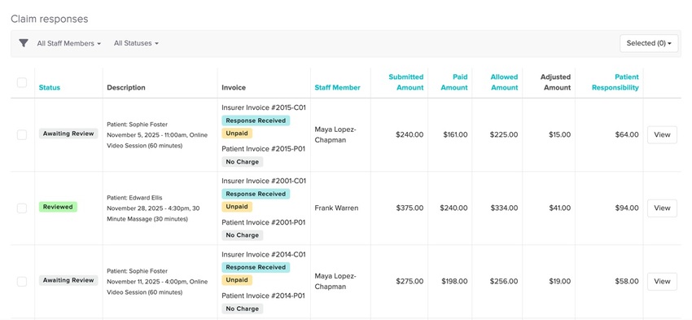Check the box for invoice #2014-C01 row
This screenshot has height=320, width=692.
[22, 281]
